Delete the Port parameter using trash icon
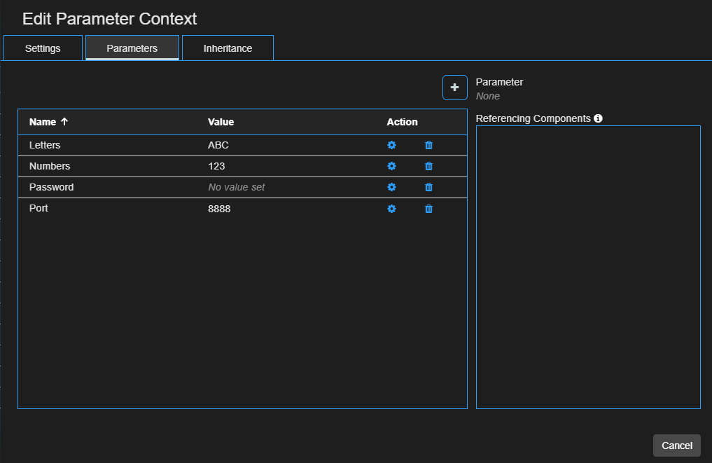Image resolution: width=712 pixels, height=463 pixels. pyautogui.click(x=428, y=208)
